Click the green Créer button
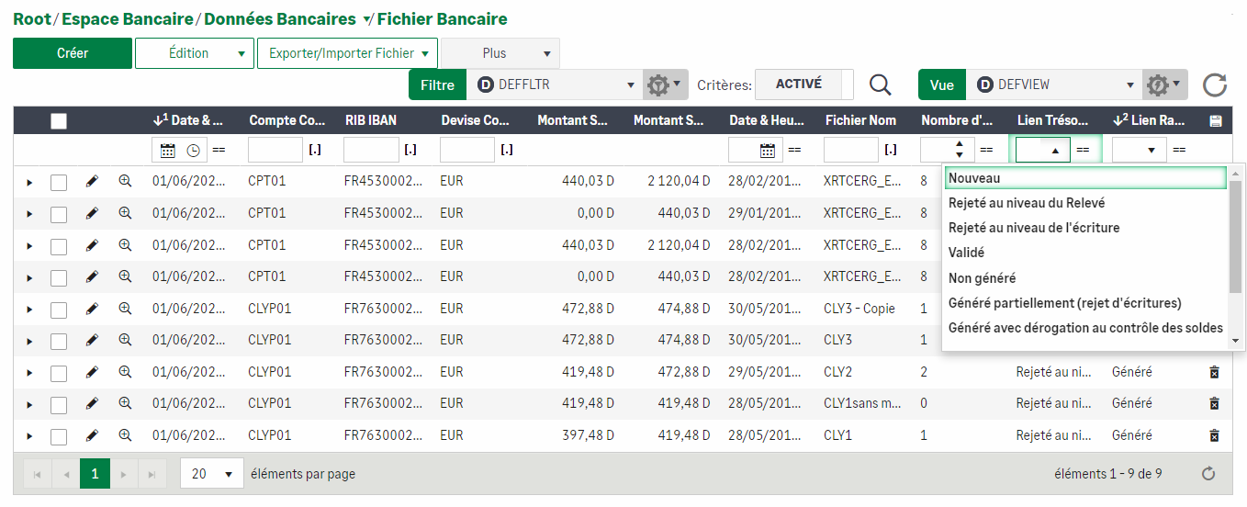The image size is (1247, 507). point(73,53)
